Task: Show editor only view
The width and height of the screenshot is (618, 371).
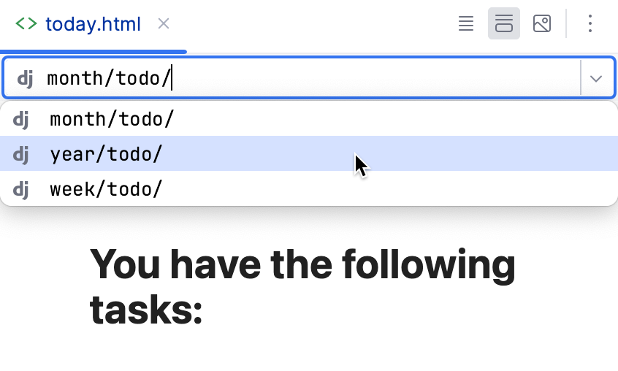Action: click(466, 24)
